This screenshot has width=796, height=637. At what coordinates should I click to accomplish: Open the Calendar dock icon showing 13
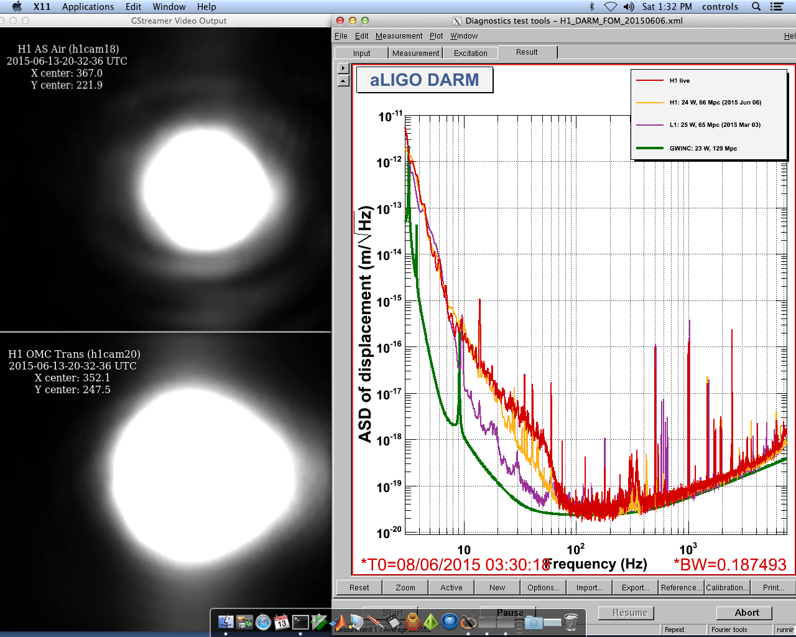282,621
